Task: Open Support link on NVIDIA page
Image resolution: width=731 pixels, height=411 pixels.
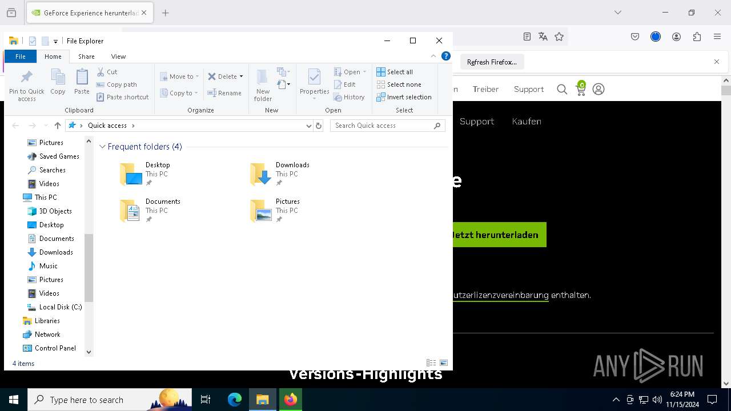Action: click(x=477, y=121)
